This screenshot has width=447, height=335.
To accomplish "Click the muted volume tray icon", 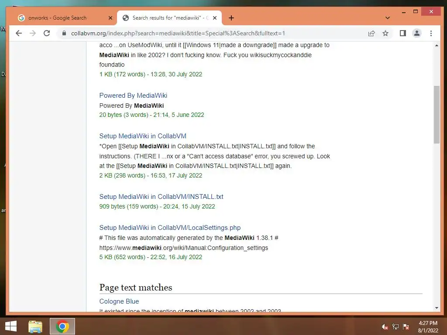I will click(385, 327).
